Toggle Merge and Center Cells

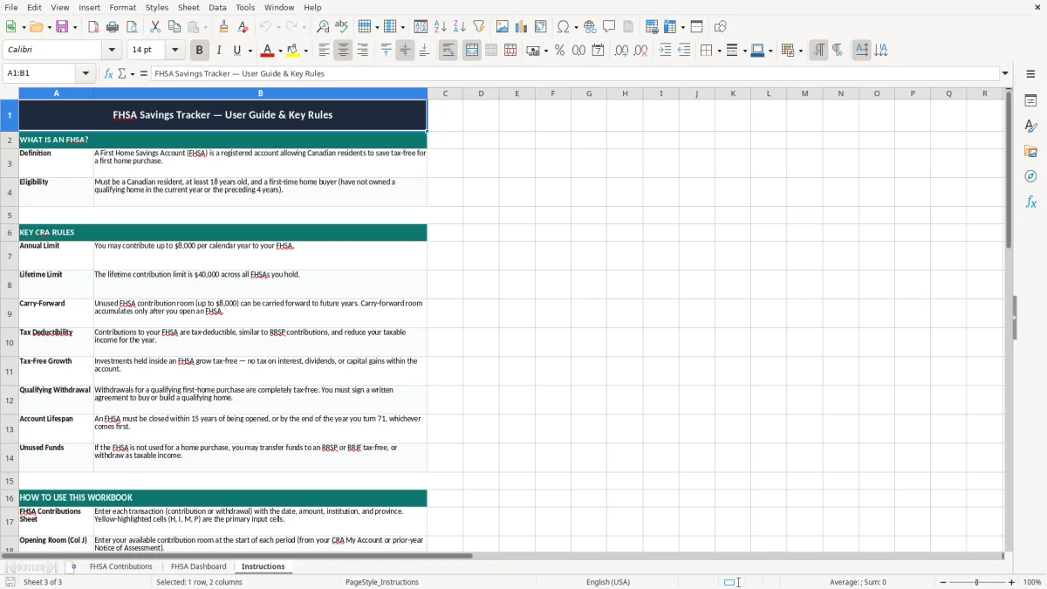472,51
